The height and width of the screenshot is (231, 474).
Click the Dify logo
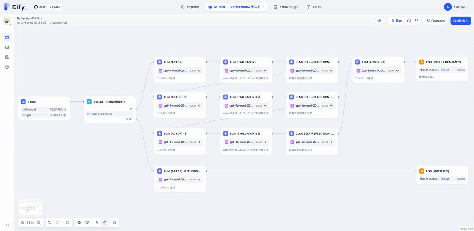coord(16,7)
